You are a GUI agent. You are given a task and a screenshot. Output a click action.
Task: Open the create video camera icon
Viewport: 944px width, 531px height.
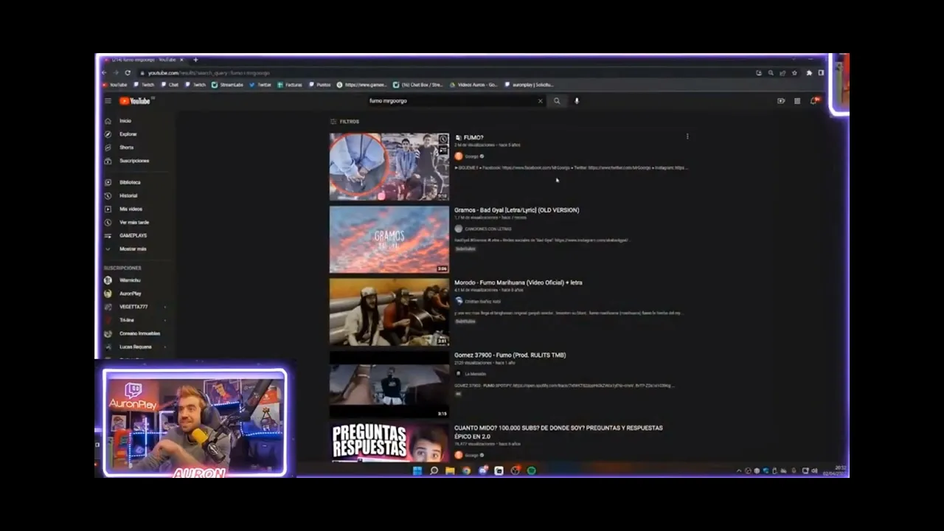pos(781,101)
